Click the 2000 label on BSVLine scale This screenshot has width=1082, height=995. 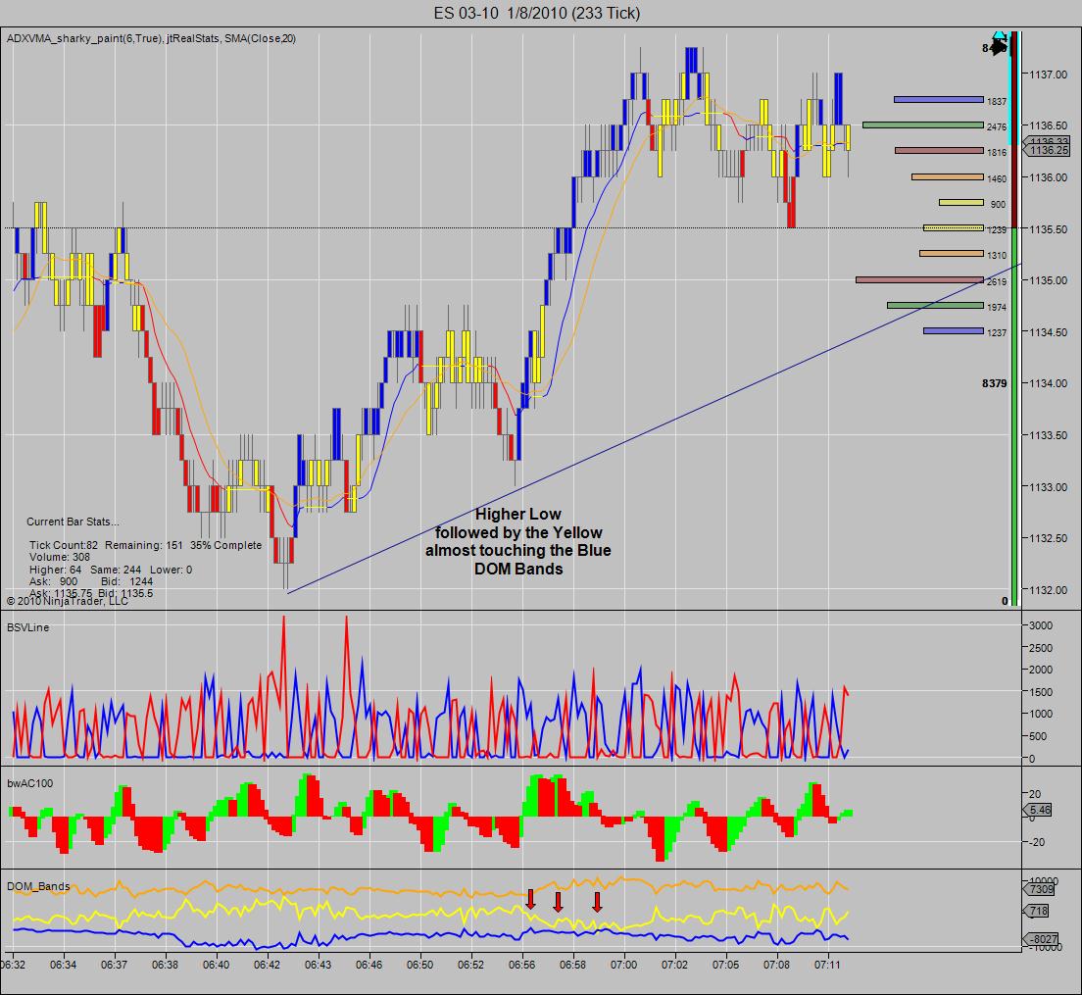tap(1041, 670)
